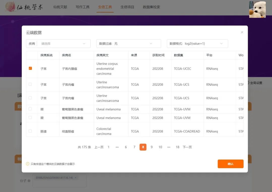The height and width of the screenshot is (192, 272).
Task: Check the 结直肠癌 TCGA-COADREAD row
Action: [x=30, y=131]
